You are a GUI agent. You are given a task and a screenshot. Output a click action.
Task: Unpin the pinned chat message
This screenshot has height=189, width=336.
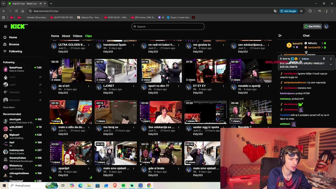click(324, 59)
